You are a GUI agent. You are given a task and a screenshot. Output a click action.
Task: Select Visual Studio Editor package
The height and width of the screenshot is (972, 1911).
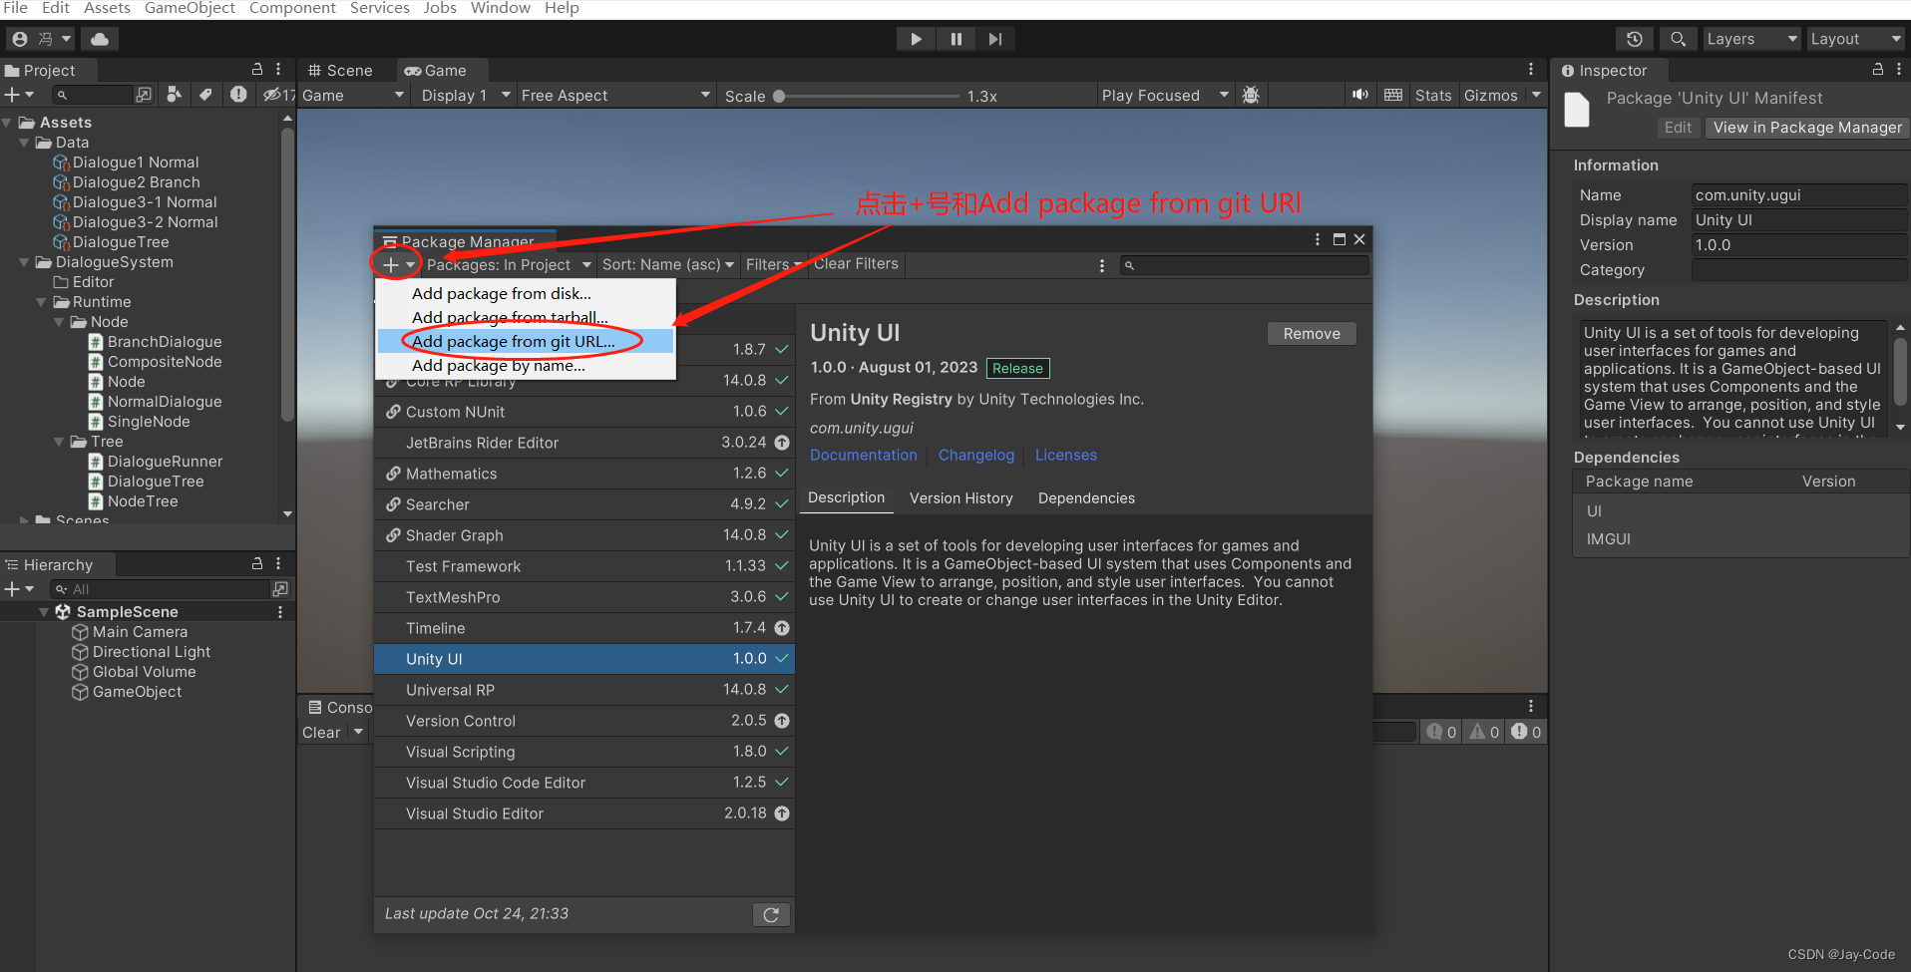pyautogui.click(x=584, y=813)
